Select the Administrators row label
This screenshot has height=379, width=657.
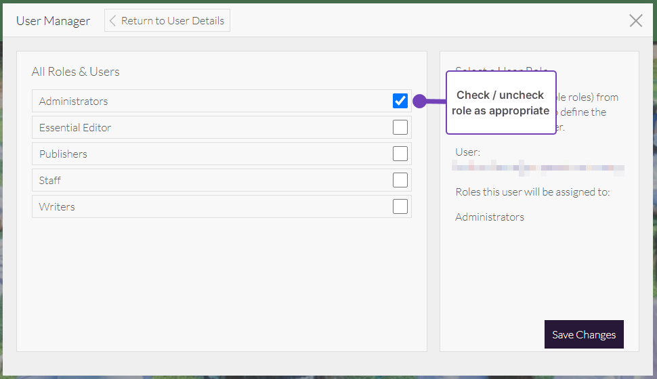tap(73, 101)
